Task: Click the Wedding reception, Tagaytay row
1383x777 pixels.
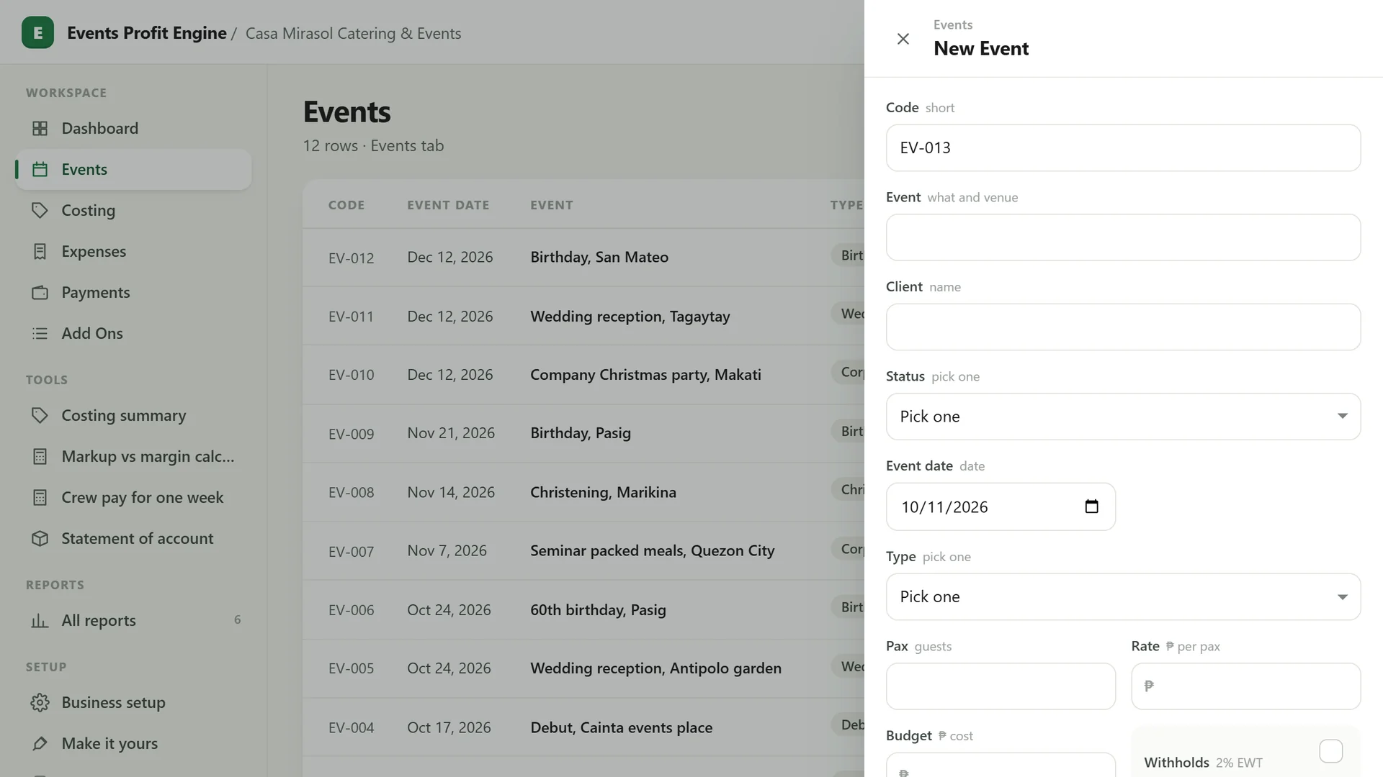Action: coord(583,316)
